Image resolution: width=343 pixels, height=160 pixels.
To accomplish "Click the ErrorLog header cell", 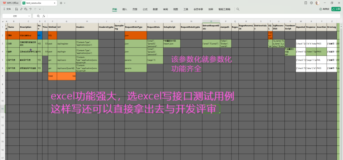I will pyautogui.click(x=332, y=27).
